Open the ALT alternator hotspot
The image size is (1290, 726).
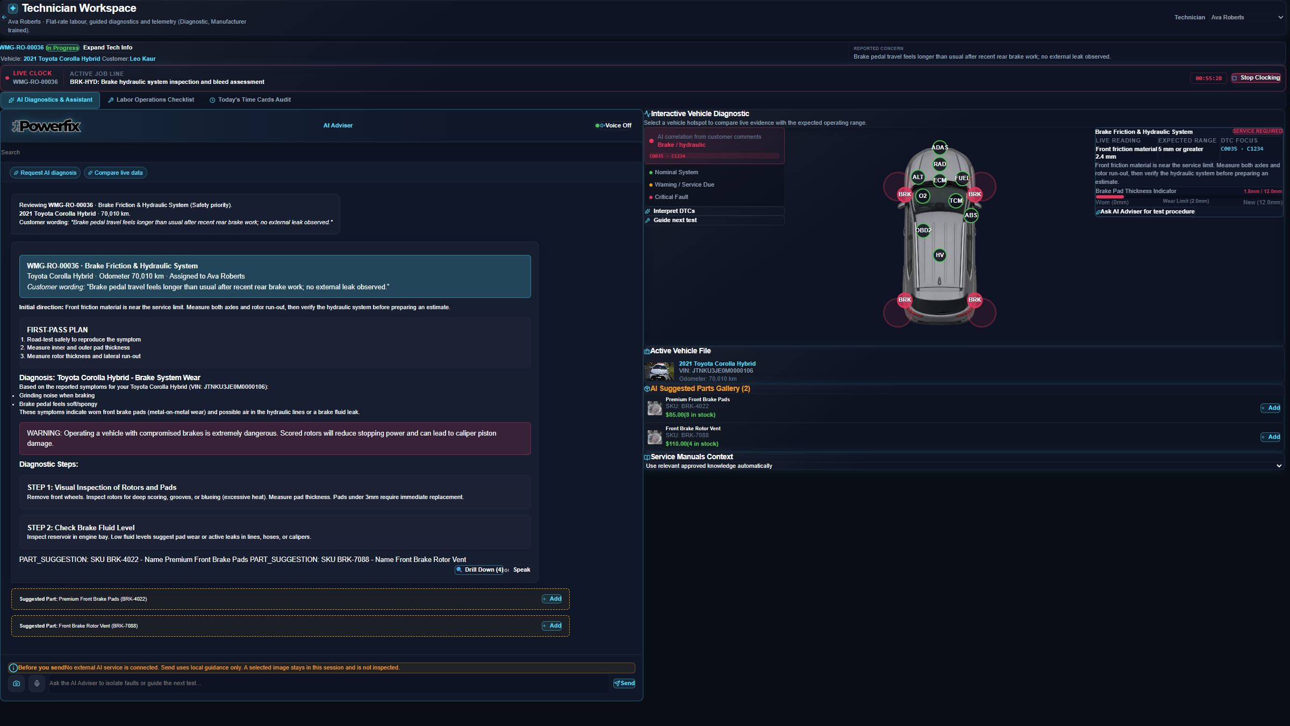coord(918,177)
